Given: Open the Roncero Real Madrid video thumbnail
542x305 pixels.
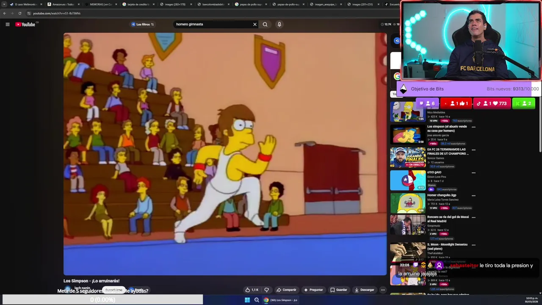Looking at the screenshot, I should point(408,225).
